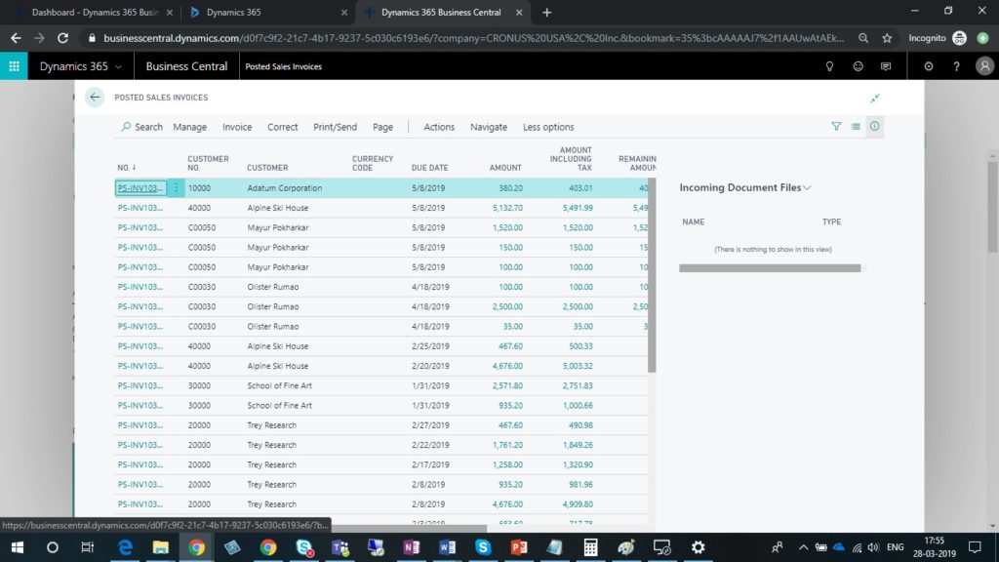Click the ENG language indicator
Viewport: 999px width, 562px height.
tap(895, 547)
